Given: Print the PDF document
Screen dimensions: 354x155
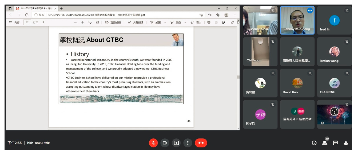Looking at the screenshot, I should [209, 22].
